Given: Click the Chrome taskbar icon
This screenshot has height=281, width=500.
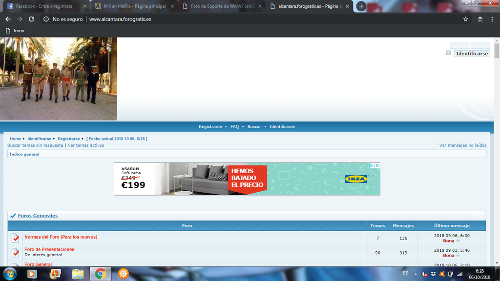Looking at the screenshot, I should [x=101, y=274].
